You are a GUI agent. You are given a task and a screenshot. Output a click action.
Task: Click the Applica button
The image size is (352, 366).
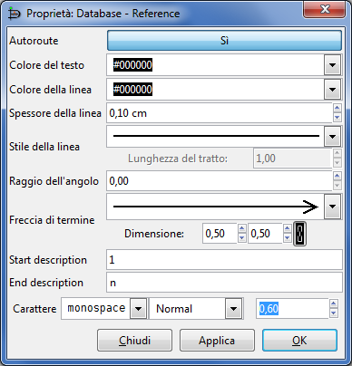[x=217, y=341]
